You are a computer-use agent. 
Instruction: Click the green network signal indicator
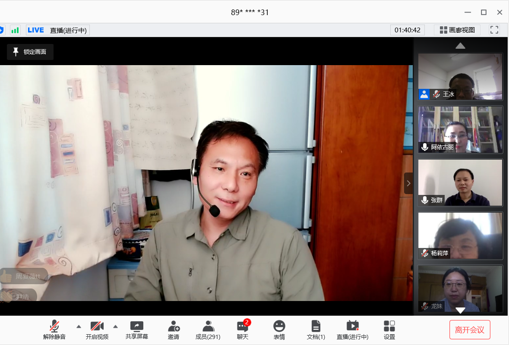(15, 30)
